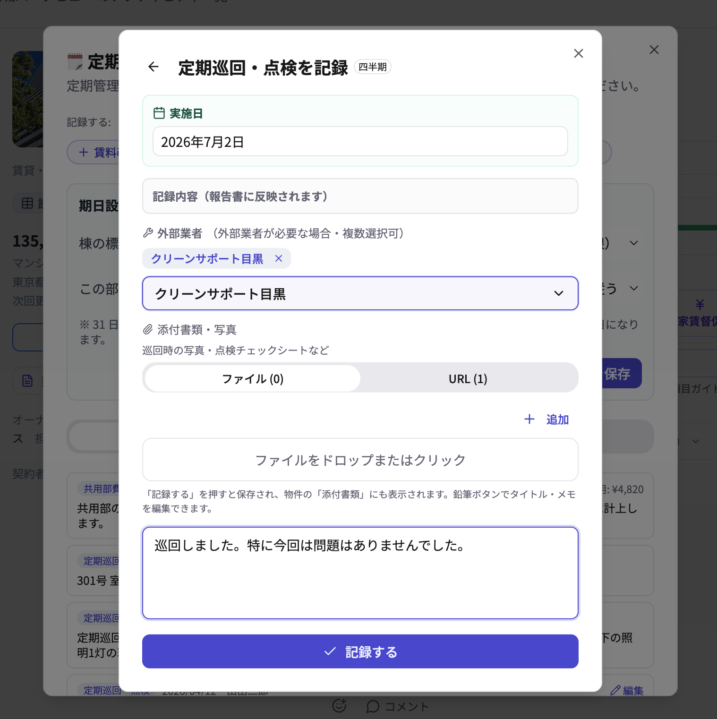The image size is (717, 719).
Task: Go back with the left arrow icon
Action: pyautogui.click(x=154, y=67)
